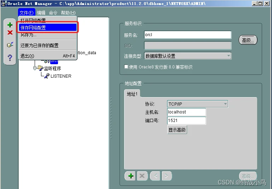Select the 监听程序 tree item
The width and height of the screenshot is (272, 189).
click(x=53, y=68)
